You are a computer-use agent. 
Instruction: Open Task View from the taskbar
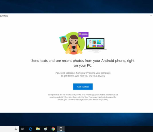point(23,129)
